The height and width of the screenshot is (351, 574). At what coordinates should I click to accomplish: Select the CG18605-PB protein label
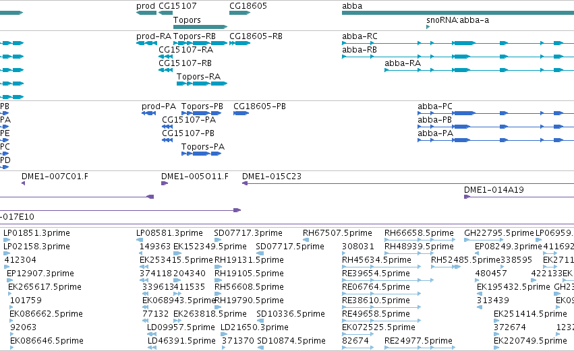pos(260,106)
